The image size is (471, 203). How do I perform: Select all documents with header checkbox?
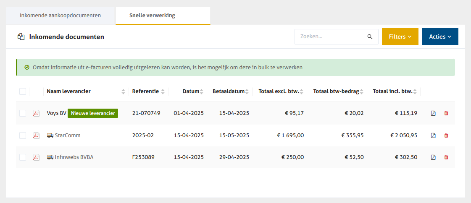[x=23, y=91]
